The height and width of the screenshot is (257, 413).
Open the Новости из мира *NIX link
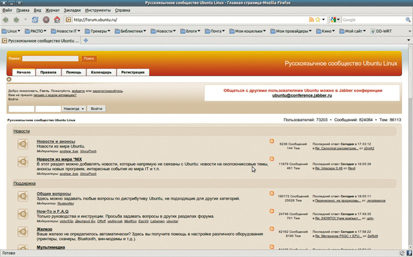pyautogui.click(x=59, y=159)
